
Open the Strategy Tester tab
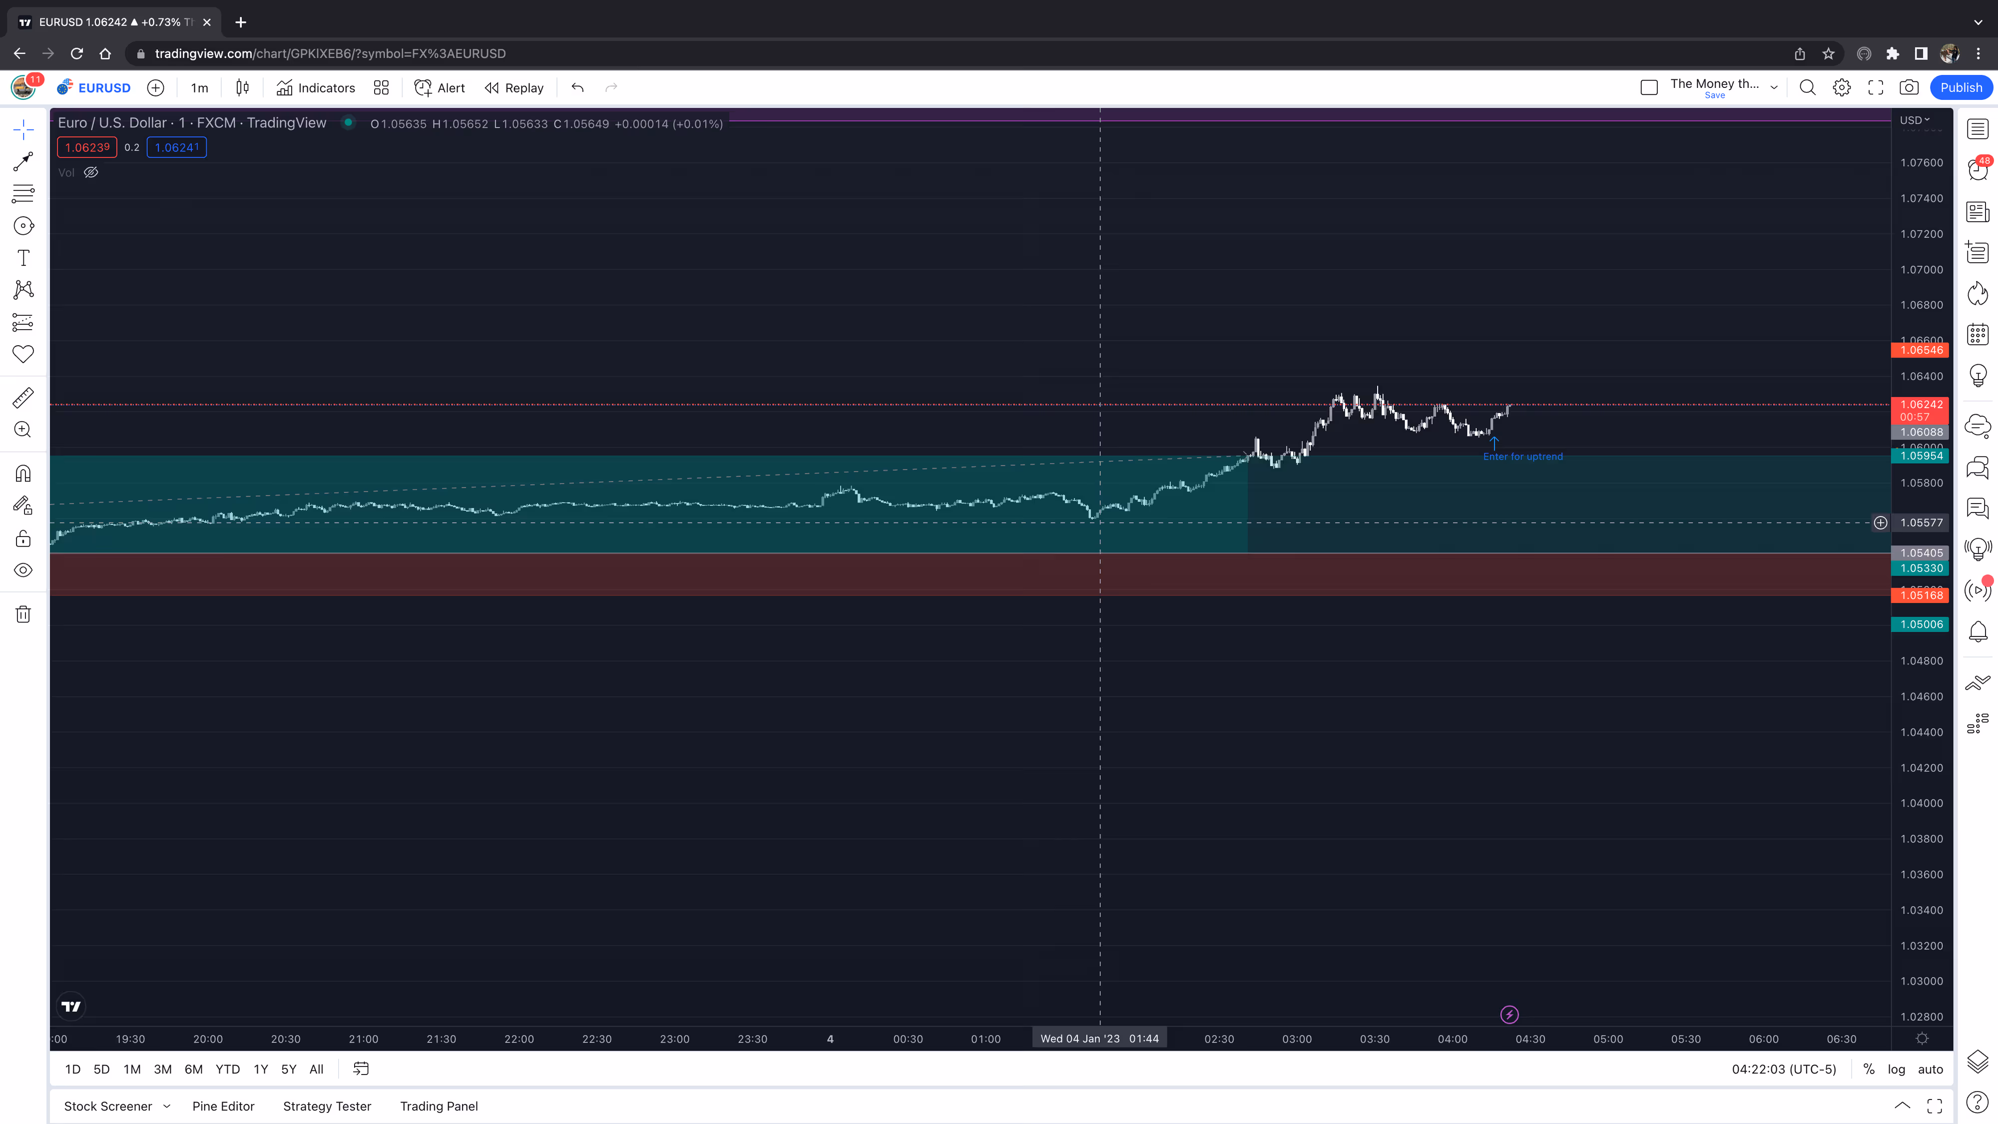pos(327,1106)
